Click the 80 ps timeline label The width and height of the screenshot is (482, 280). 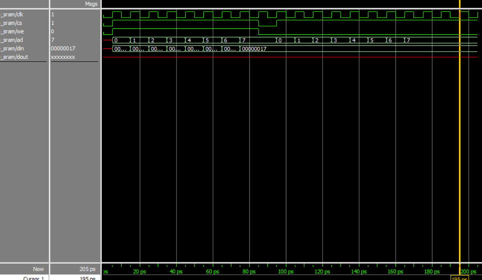click(x=249, y=272)
